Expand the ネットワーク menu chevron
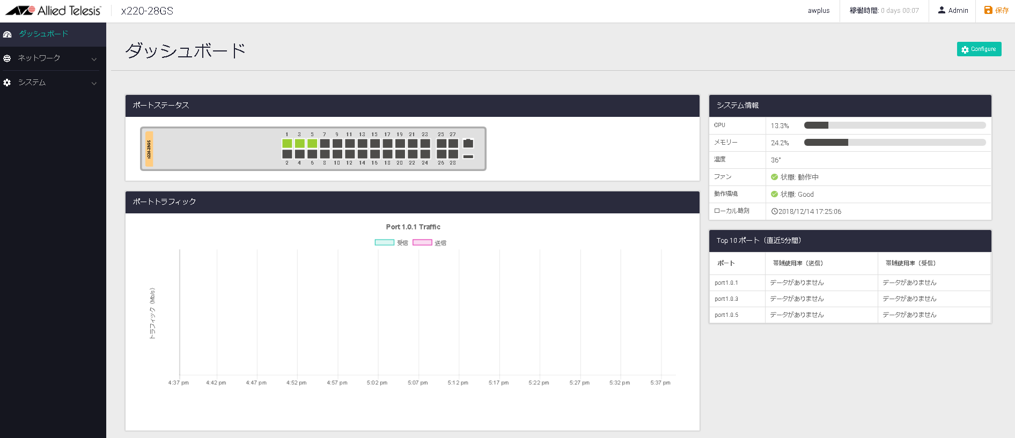 [x=94, y=59]
